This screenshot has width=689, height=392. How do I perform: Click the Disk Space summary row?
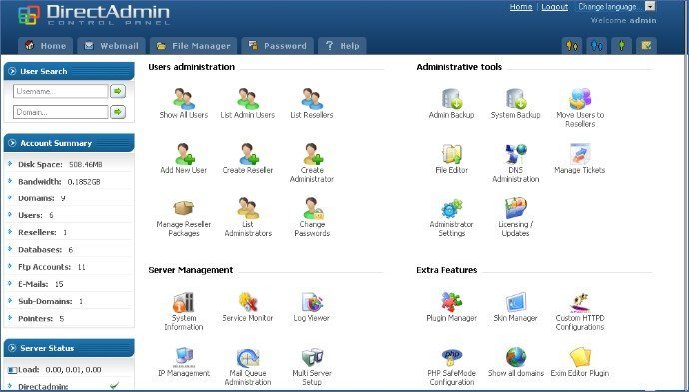click(x=69, y=164)
